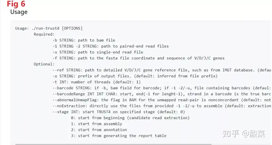The height and width of the screenshot is (145, 272).
Task: Click the -o output prefix option line
Action: [135, 76]
